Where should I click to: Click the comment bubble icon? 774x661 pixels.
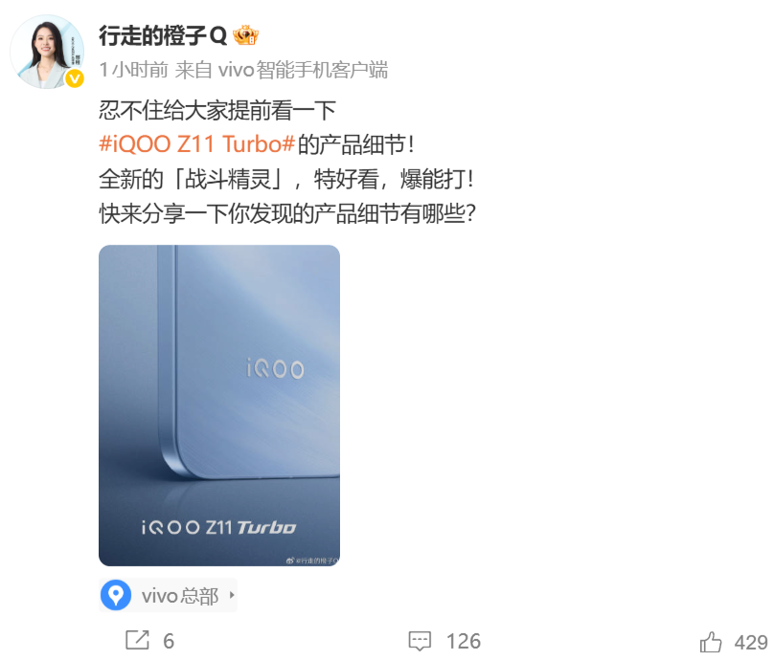tap(421, 641)
